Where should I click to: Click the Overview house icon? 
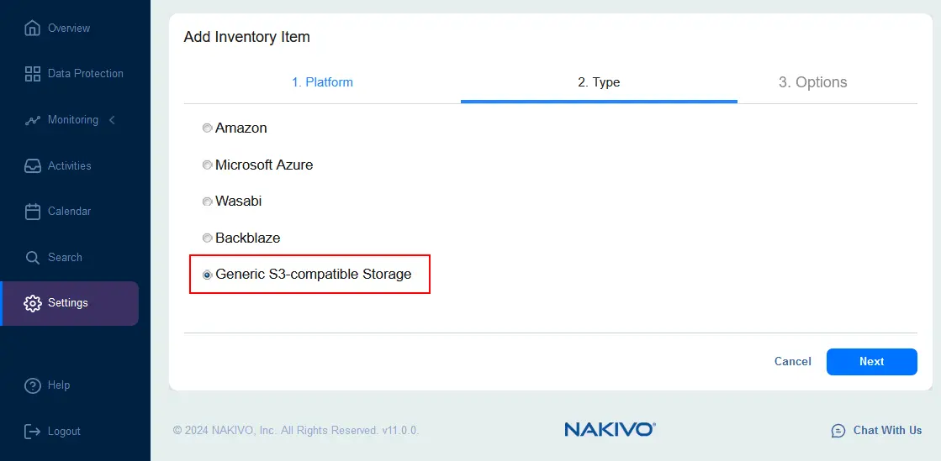click(33, 29)
